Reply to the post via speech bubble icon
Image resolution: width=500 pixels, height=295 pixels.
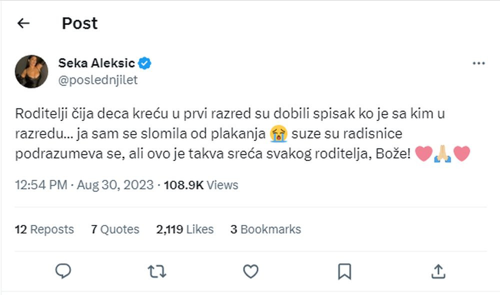[63, 271]
